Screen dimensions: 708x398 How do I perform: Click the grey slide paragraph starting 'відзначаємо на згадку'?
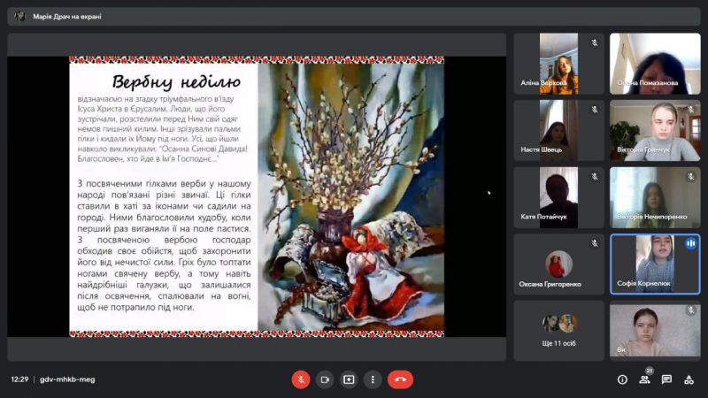click(x=163, y=128)
